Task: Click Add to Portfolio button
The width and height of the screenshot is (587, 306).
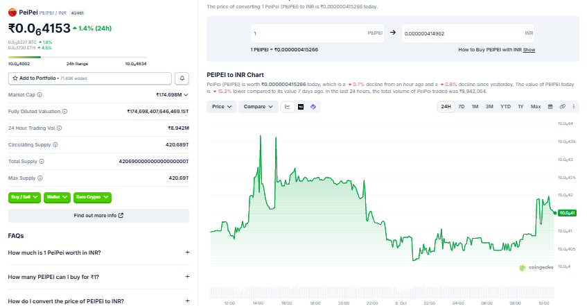Action: [90, 78]
